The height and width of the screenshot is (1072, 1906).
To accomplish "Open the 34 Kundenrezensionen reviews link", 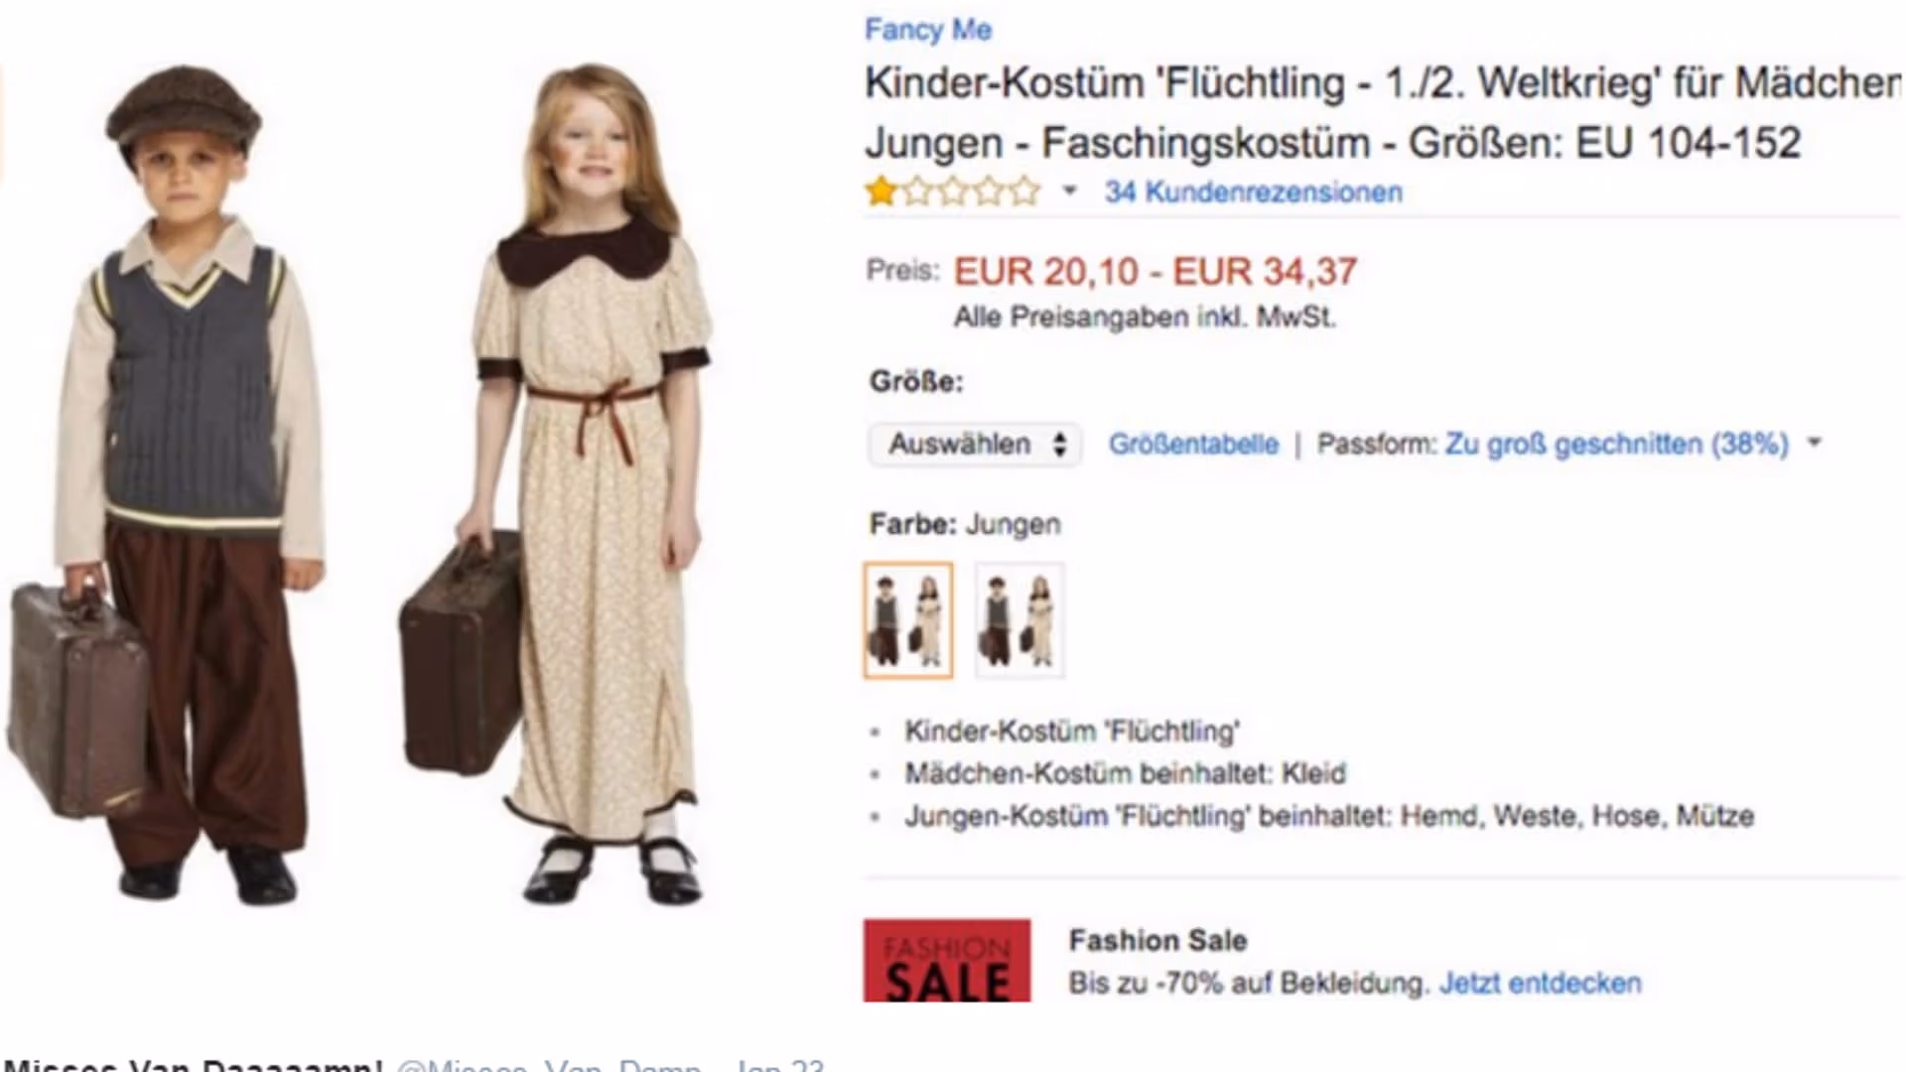I will click(x=1253, y=192).
